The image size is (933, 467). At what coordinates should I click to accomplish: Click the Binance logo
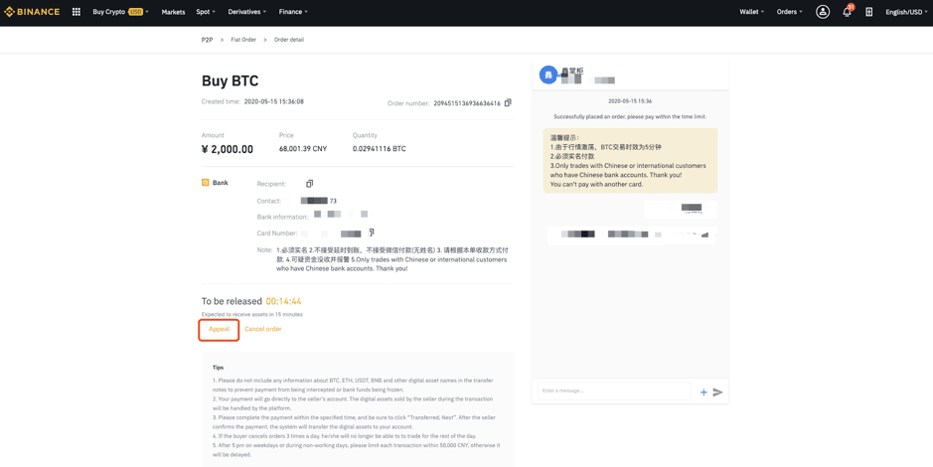pyautogui.click(x=32, y=12)
